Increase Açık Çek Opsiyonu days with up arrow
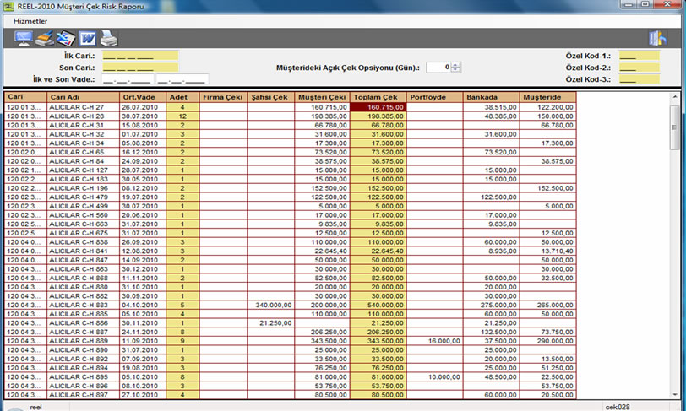The width and height of the screenshot is (686, 411). (x=456, y=65)
